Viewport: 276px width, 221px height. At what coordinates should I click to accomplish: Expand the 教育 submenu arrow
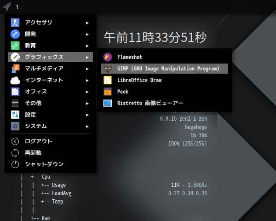pyautogui.click(x=87, y=46)
